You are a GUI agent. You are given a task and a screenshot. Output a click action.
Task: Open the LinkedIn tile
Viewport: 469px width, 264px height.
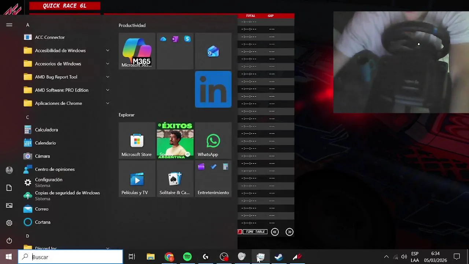pos(213,89)
